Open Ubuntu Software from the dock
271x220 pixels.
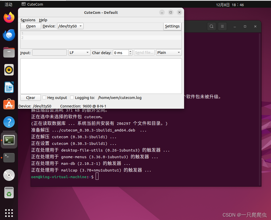point(9,104)
